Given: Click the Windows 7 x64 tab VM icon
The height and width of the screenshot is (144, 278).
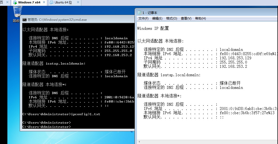Looking at the screenshot, I should [15, 2].
